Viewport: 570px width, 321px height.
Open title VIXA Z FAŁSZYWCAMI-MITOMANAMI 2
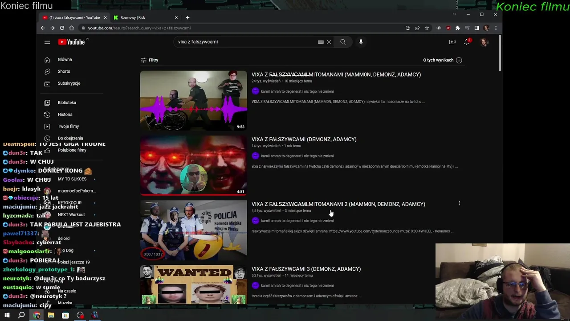338,204
